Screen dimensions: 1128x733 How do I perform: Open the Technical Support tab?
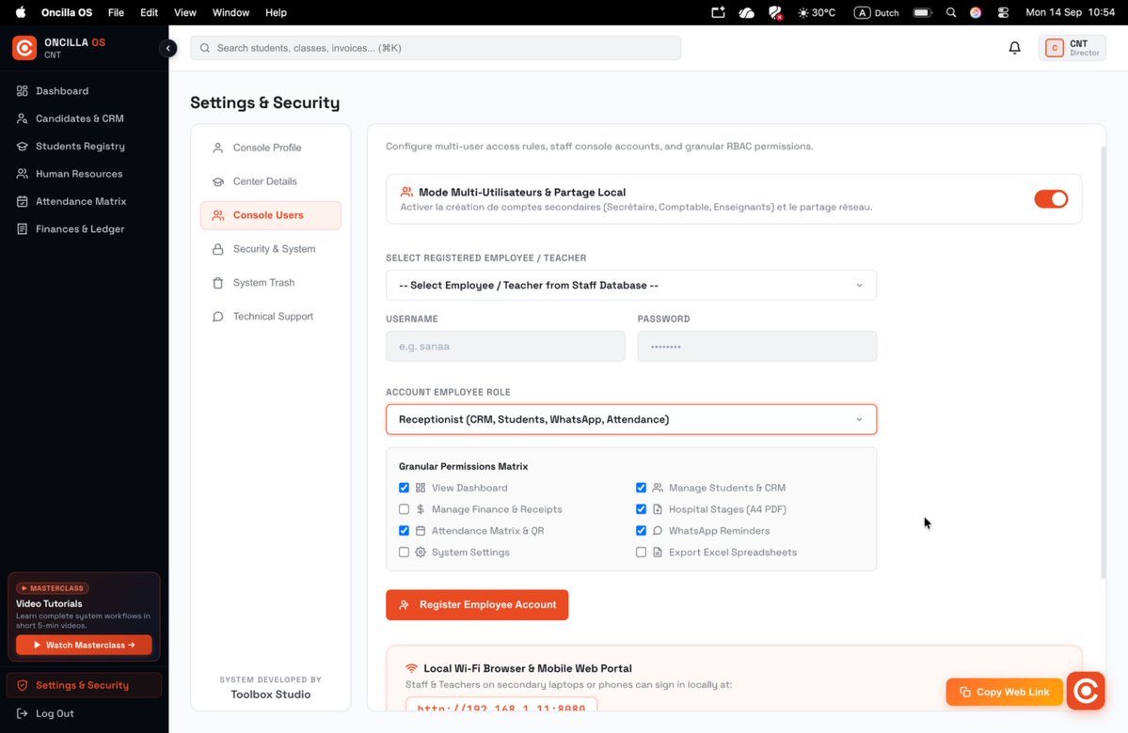point(271,316)
